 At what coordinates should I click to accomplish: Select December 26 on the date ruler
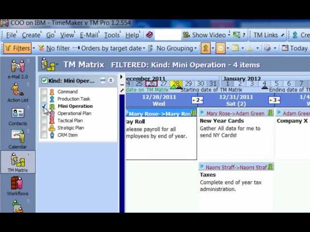(x=152, y=84)
